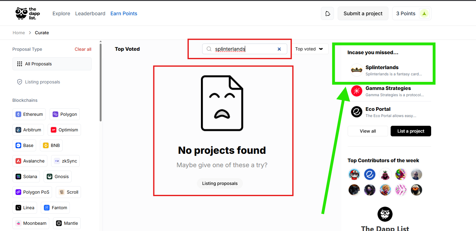Screen dimensions: 476x231
Task: Click the Base chain icon
Action: coord(18,145)
